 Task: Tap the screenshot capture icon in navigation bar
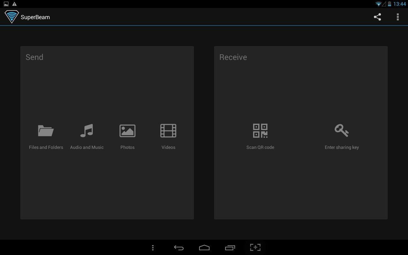tap(255, 247)
